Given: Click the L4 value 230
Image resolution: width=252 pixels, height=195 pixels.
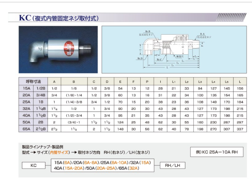Looking at the screenshot, I should 213,122.
